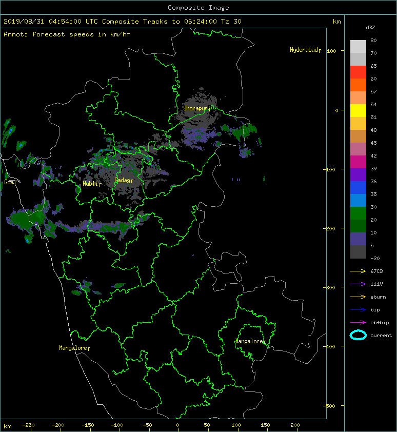Select the light blue 35 dBZ swatch

point(358,201)
